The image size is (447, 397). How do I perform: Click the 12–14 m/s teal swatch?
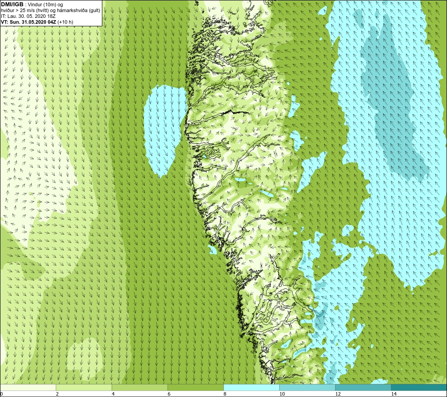click(363, 387)
